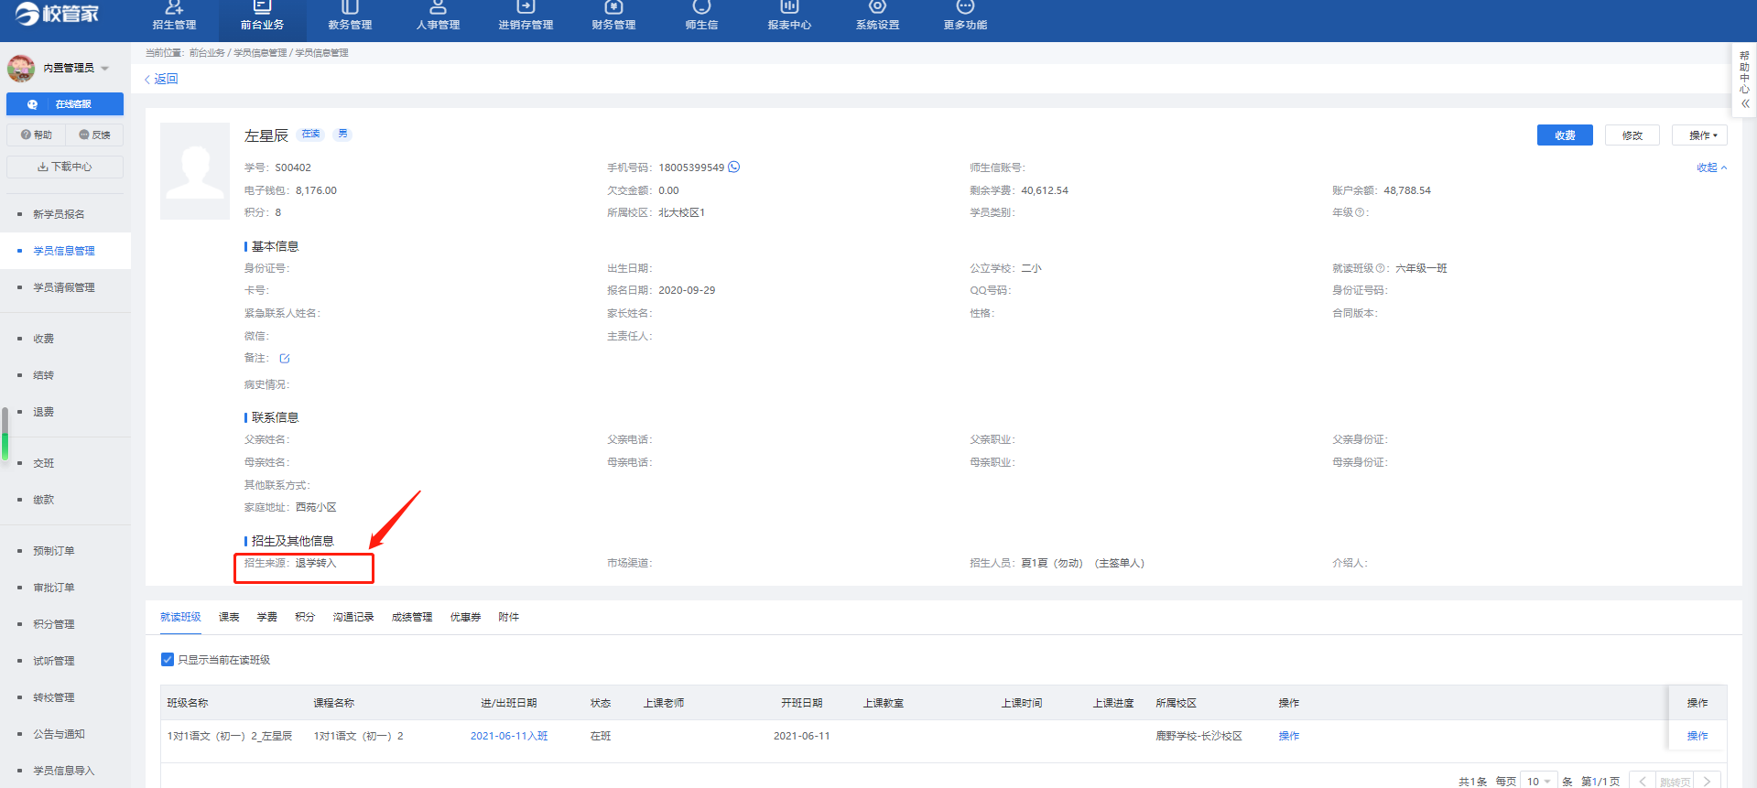The height and width of the screenshot is (788, 1757).
Task: Switch to the 就读班级 tab
Action: [x=180, y=617]
